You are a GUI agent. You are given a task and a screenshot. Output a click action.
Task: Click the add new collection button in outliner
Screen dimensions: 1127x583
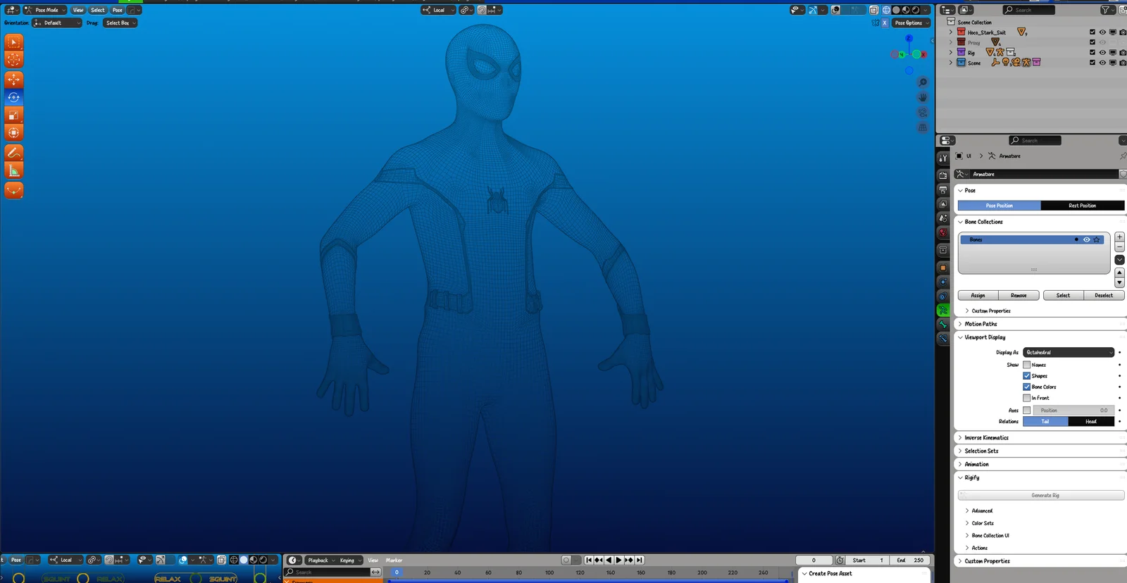click(x=1123, y=10)
